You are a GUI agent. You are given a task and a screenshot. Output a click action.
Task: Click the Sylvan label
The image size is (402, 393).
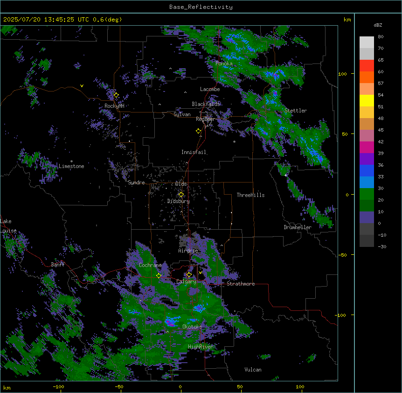[182, 114]
